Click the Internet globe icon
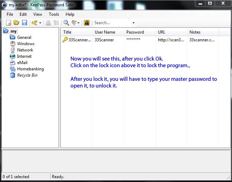 click(13, 56)
